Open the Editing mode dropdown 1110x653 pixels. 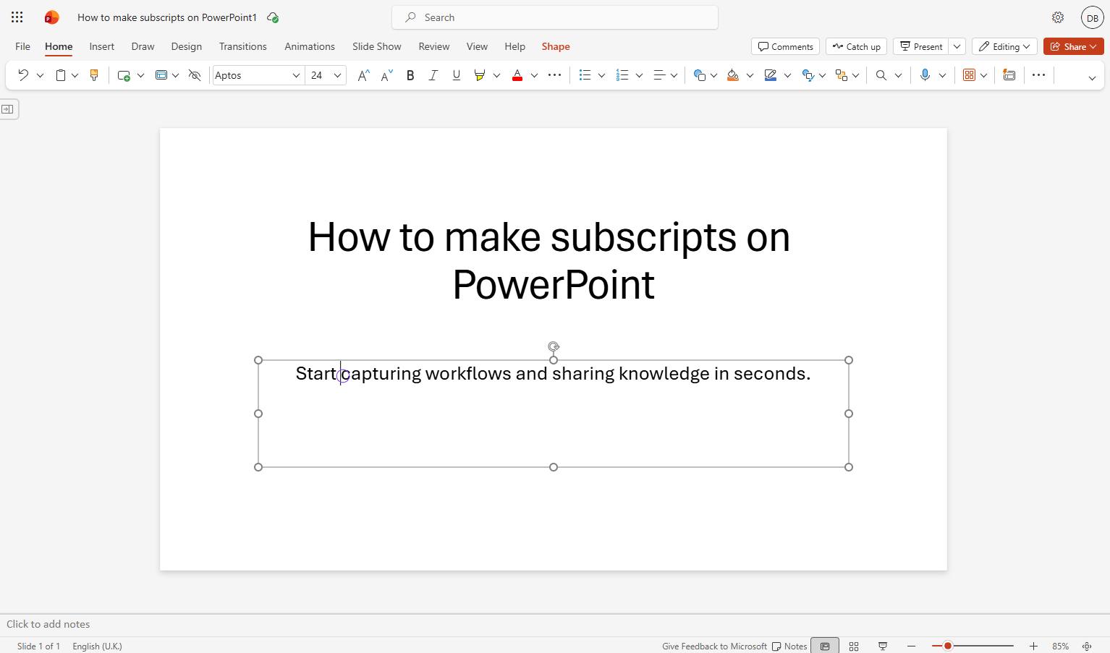[x=1004, y=46]
